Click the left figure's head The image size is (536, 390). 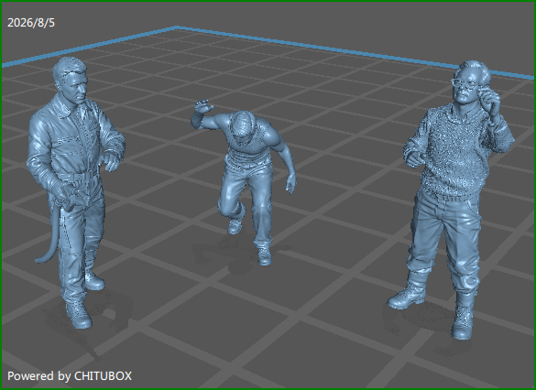tap(71, 81)
